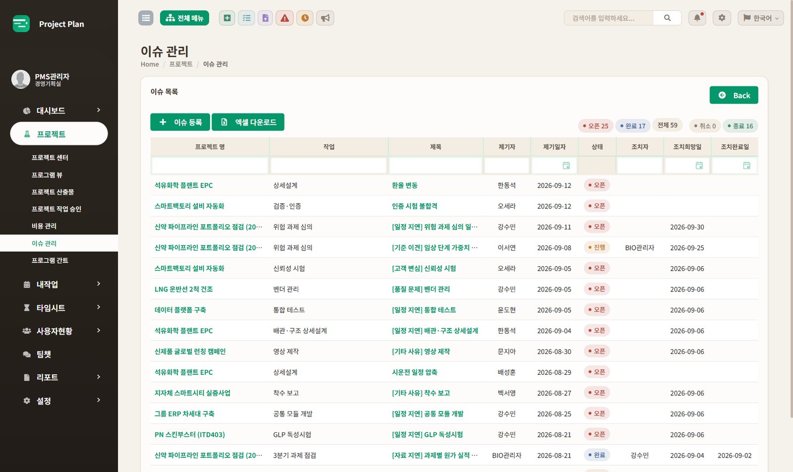Click the Home breadcrumb link
793x472 pixels.
click(150, 64)
